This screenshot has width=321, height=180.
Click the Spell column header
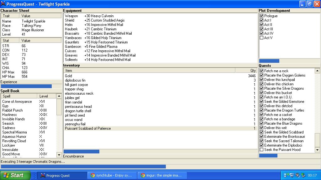point(19,96)
